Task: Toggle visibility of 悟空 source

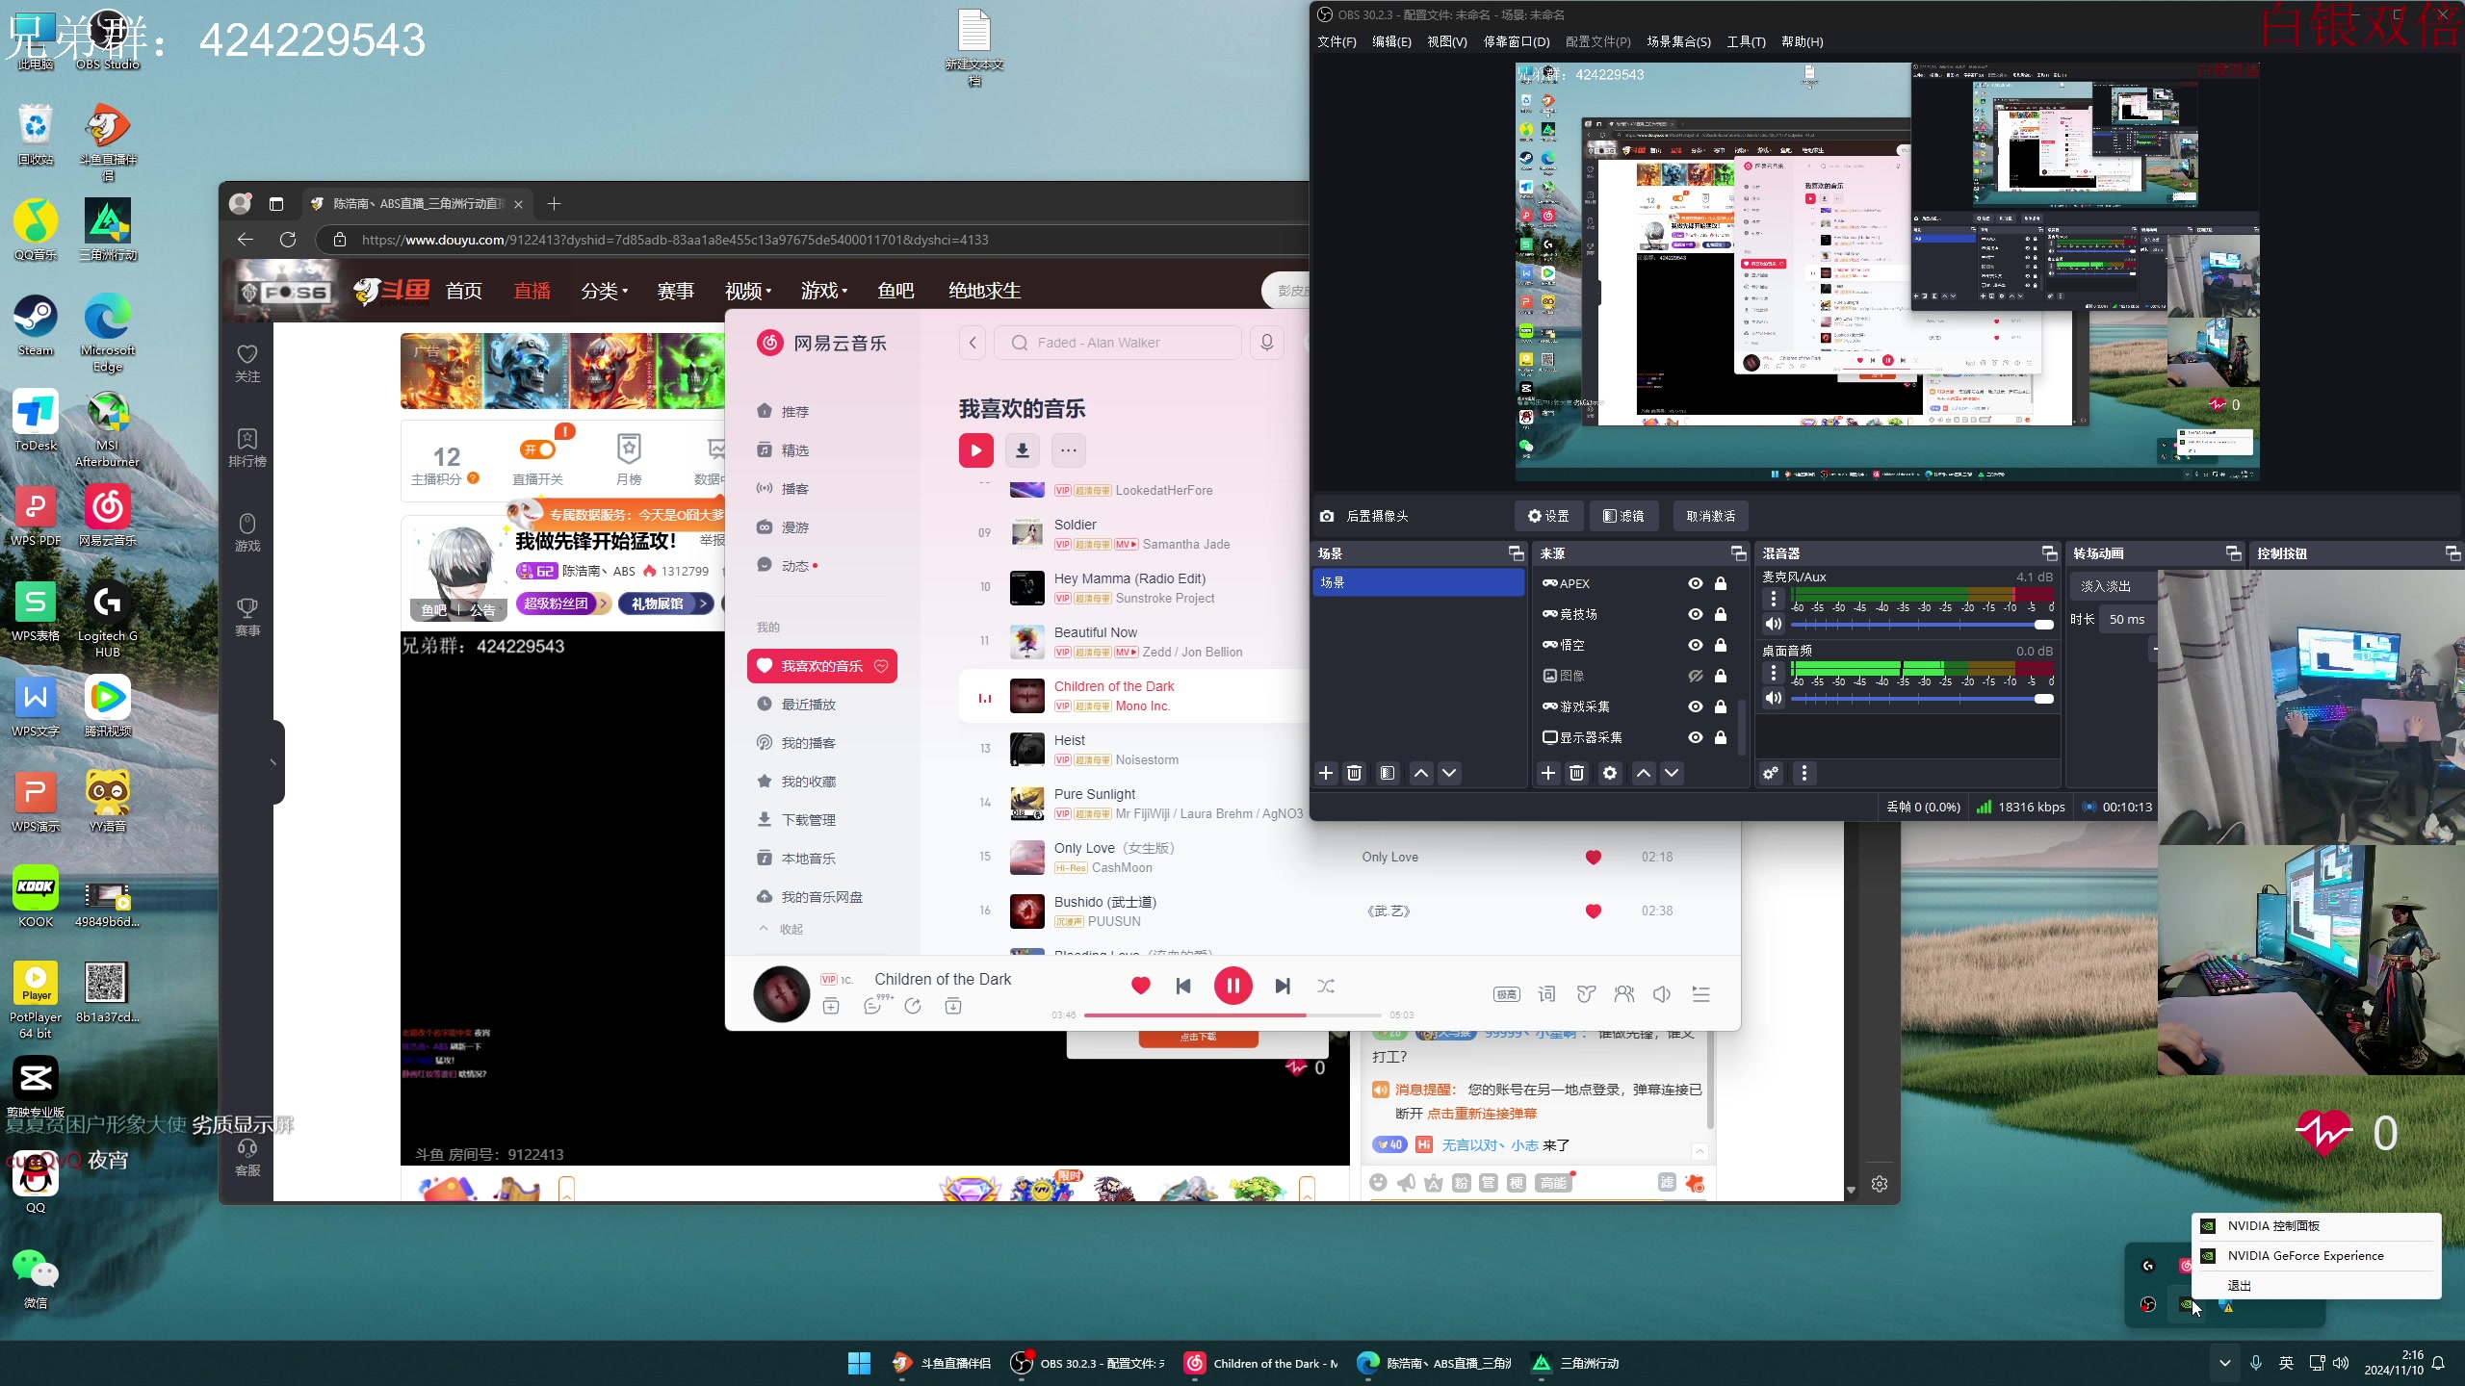Action: click(x=1696, y=645)
